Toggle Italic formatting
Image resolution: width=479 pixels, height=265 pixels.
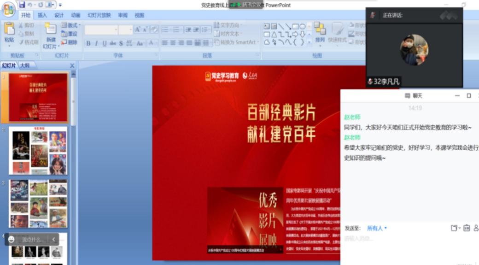[x=96, y=43]
